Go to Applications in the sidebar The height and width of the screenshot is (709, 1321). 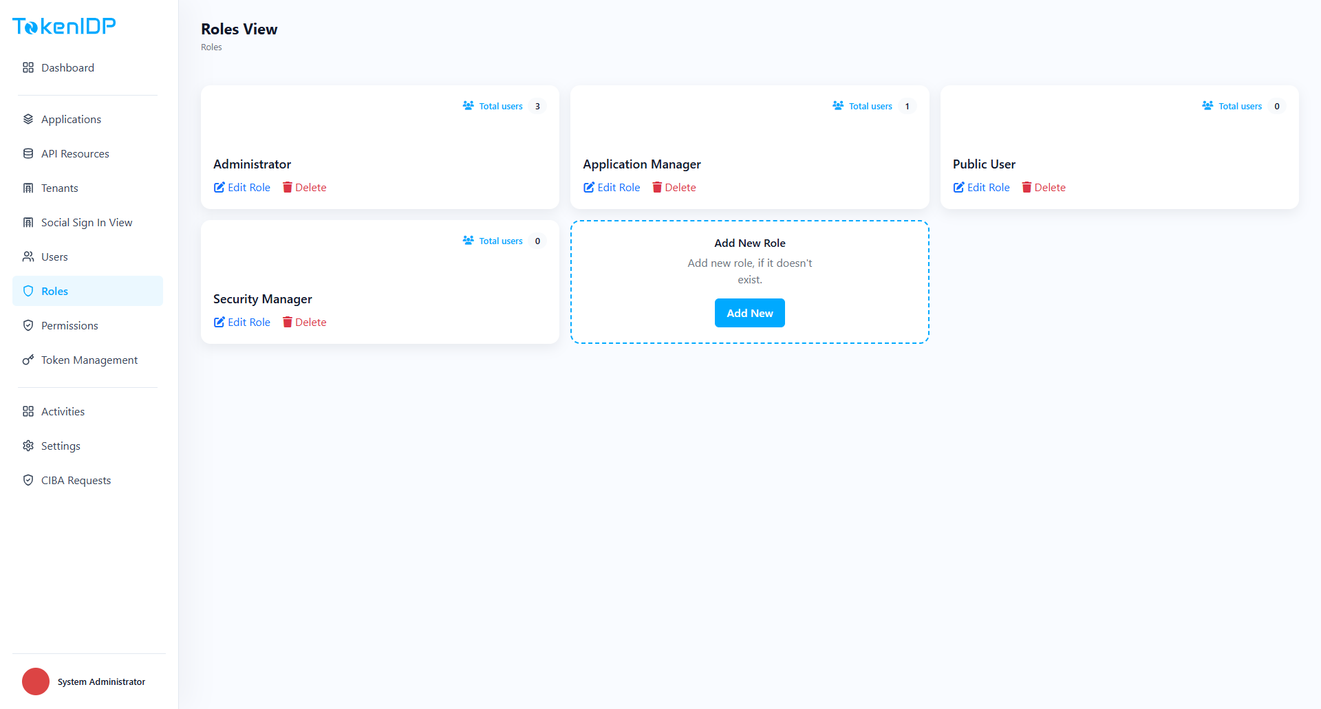tap(87, 119)
